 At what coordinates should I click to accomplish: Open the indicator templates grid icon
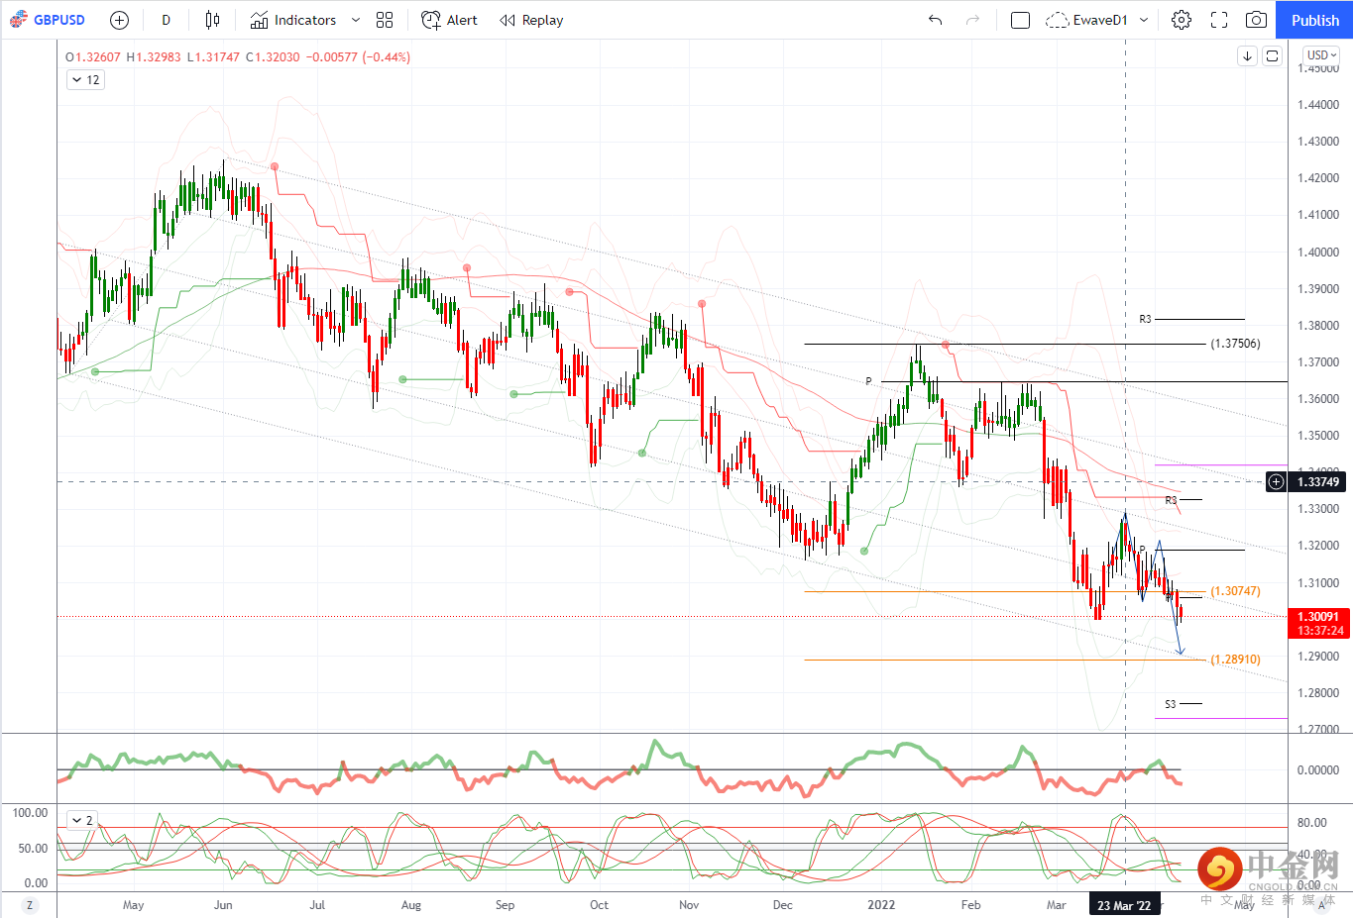(x=385, y=20)
